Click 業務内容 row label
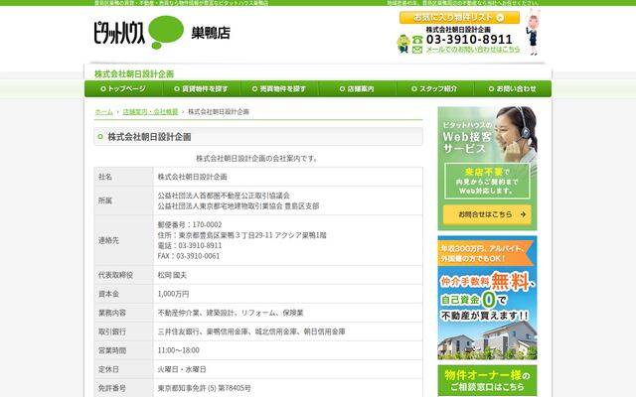636x397 pixels. [112, 313]
